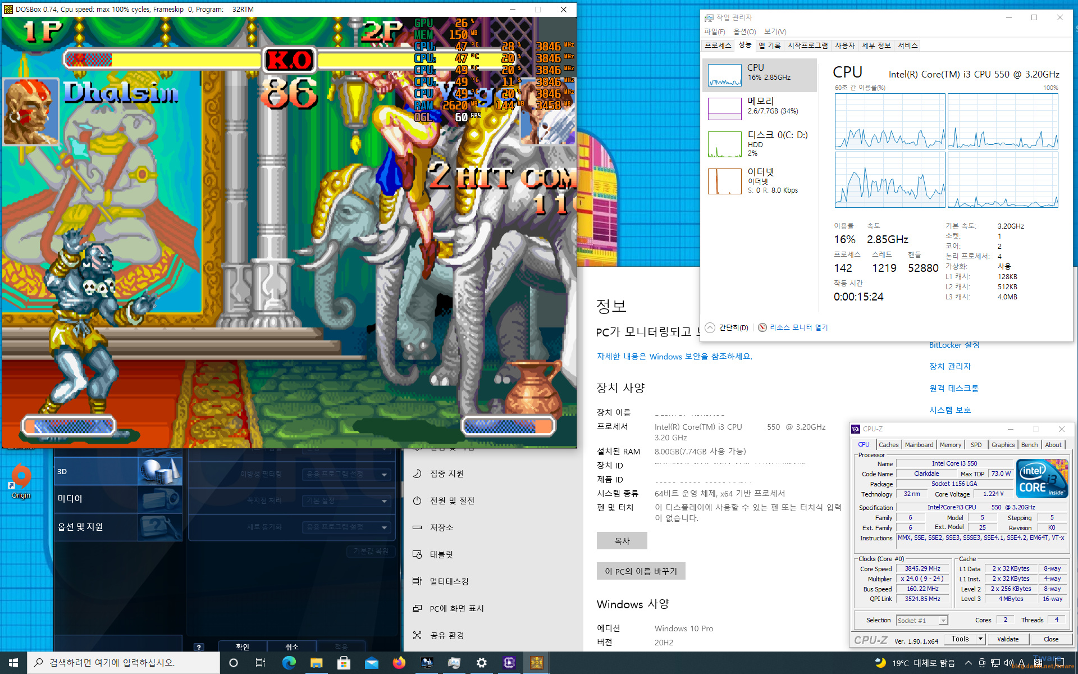Image resolution: width=1078 pixels, height=674 pixels.
Task: Open Microsoft Edge from taskbar
Action: [289, 663]
